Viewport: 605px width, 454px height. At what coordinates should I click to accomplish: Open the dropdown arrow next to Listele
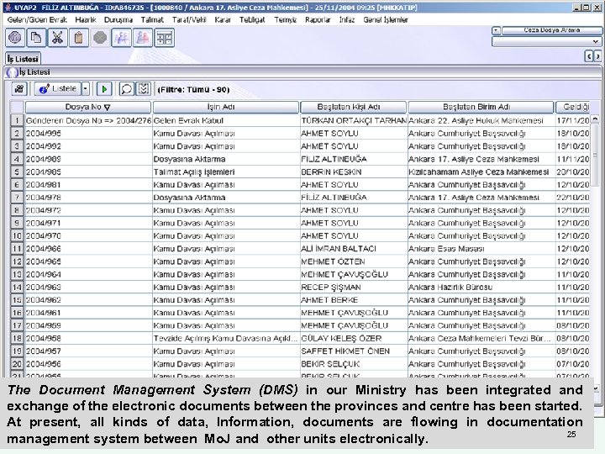(x=86, y=89)
